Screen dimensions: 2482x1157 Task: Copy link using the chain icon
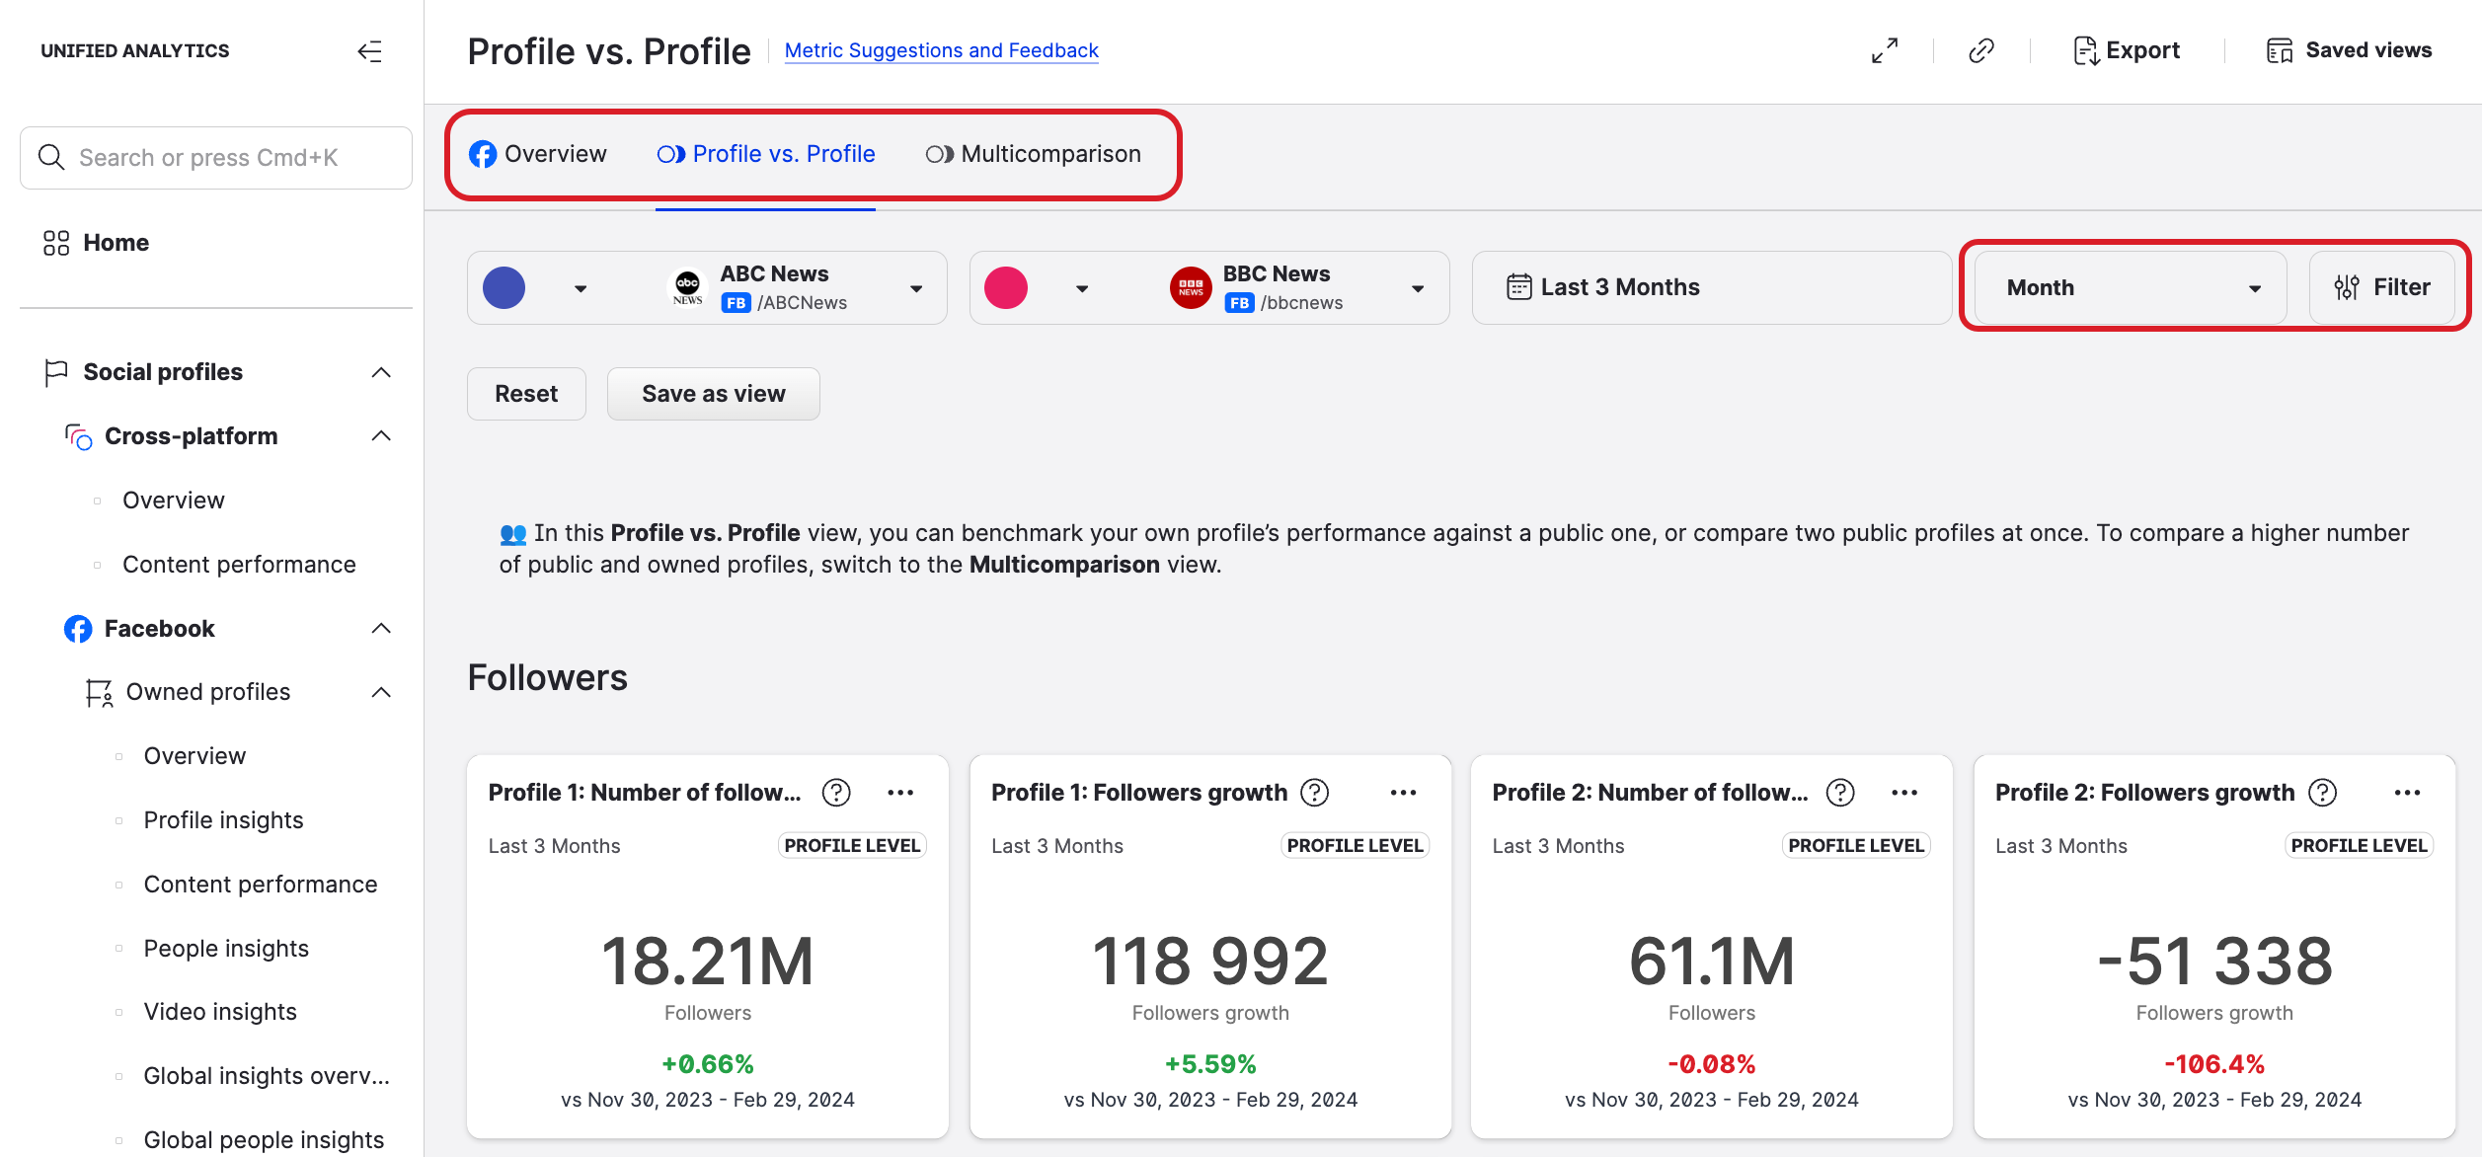tap(1980, 50)
